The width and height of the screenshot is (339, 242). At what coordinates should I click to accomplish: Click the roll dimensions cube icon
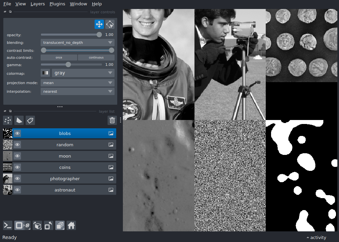37,226
